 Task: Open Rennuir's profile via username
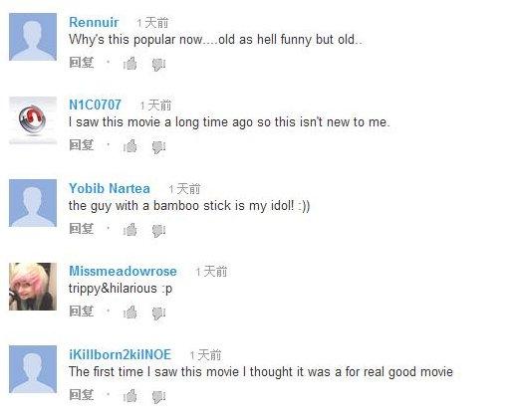pyautogui.click(x=94, y=22)
